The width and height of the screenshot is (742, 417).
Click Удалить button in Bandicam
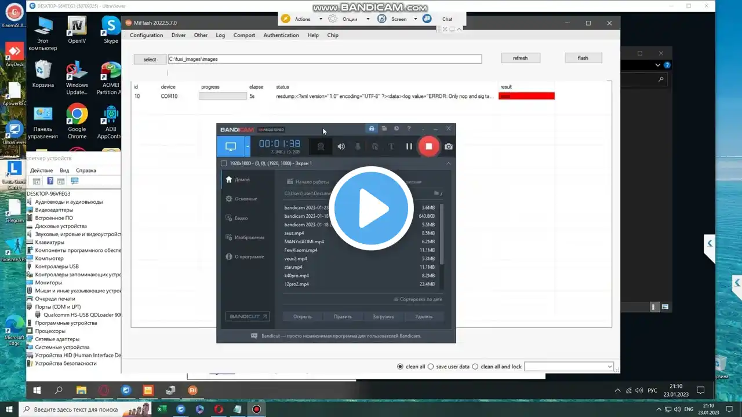424,317
